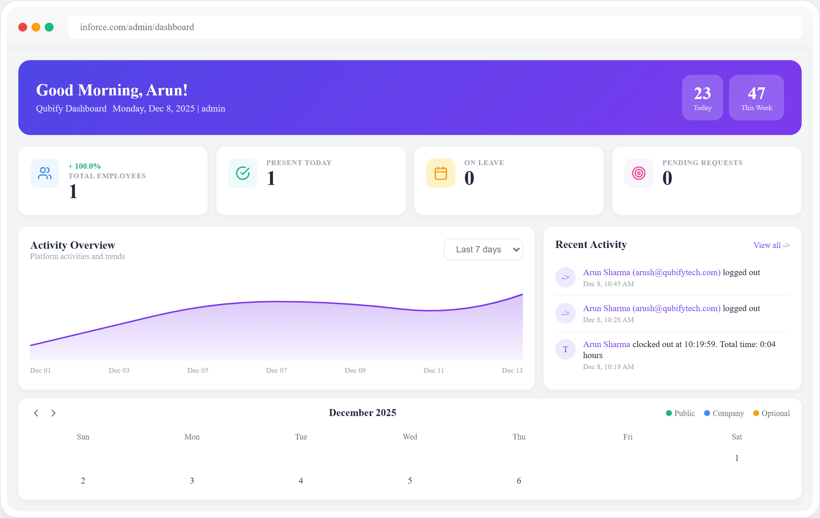Select December 1 in the calendar
Viewport: 820px width, 518px height.
click(x=737, y=458)
